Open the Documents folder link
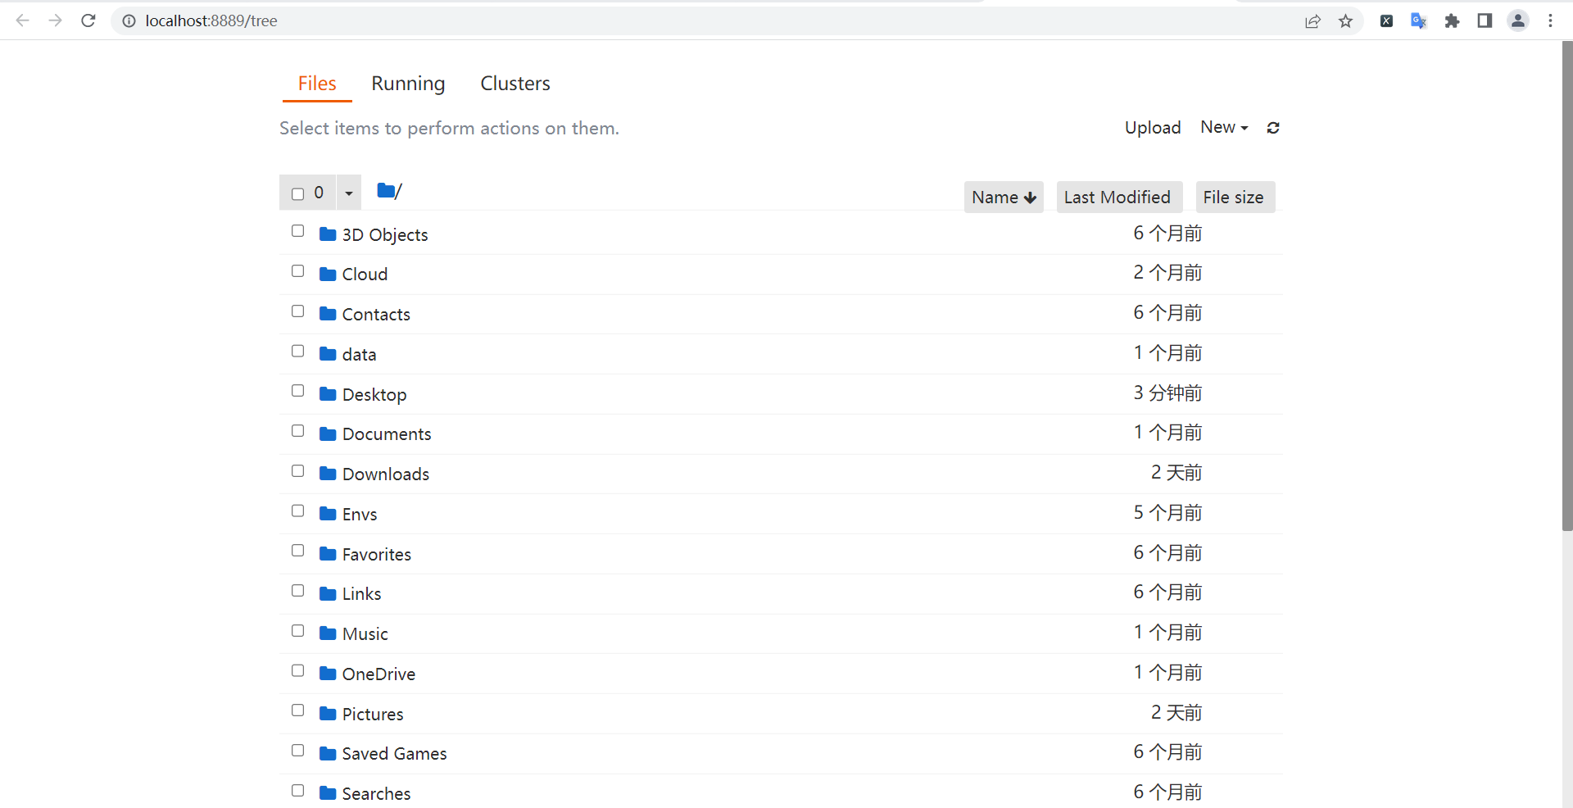Viewport: 1573px width, 808px height. [x=387, y=434]
